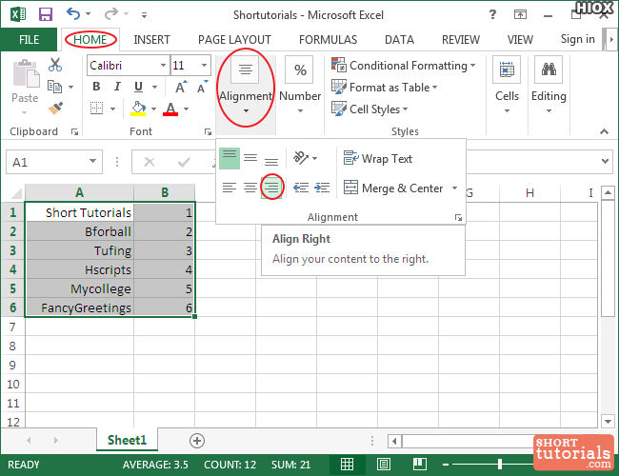The width and height of the screenshot is (619, 476).
Task: Click the Wrap Text button
Action: tap(378, 159)
